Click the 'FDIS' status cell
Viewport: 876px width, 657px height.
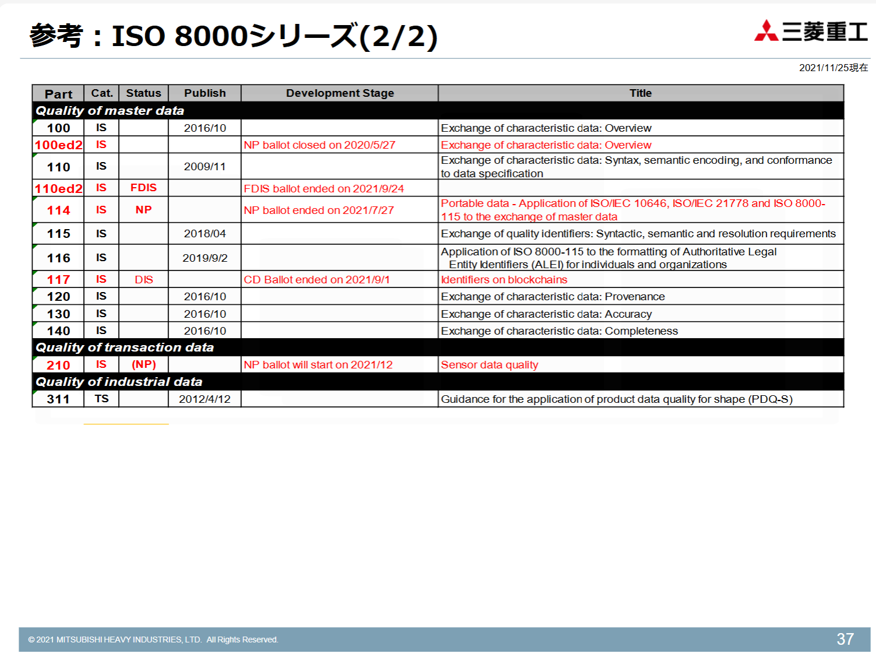pyautogui.click(x=143, y=188)
